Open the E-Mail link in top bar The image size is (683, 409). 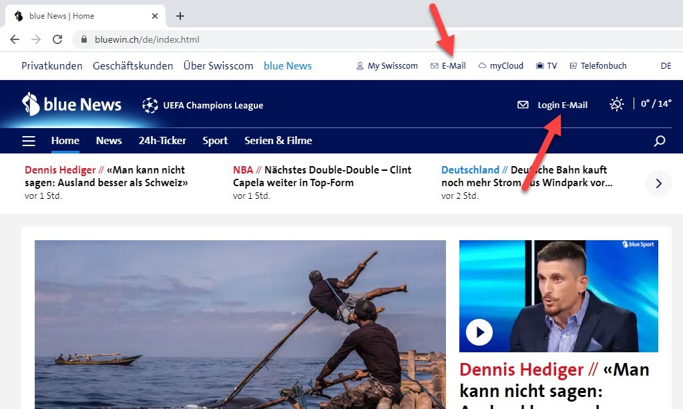click(448, 66)
